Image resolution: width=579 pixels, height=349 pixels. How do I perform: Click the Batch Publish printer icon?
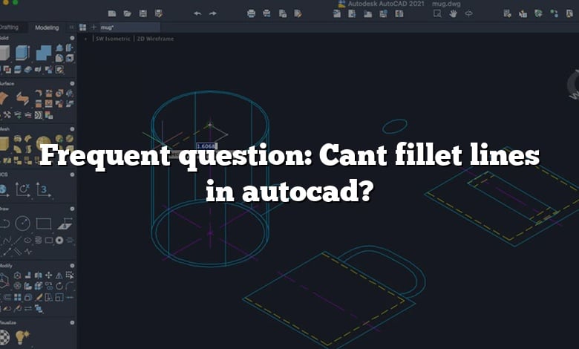tap(266, 13)
